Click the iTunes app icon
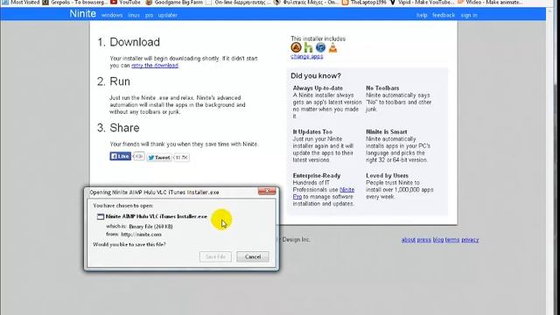560x315 pixels. click(320, 47)
